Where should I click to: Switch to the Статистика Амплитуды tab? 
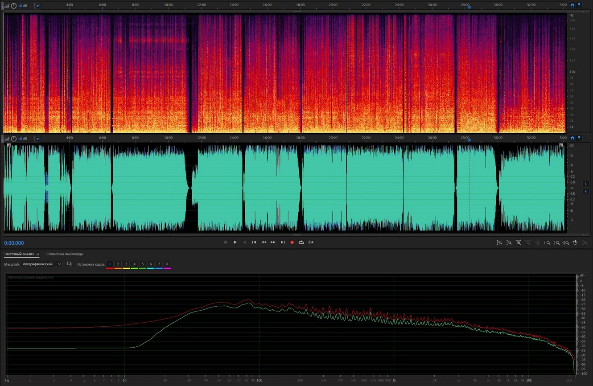pyautogui.click(x=65, y=254)
